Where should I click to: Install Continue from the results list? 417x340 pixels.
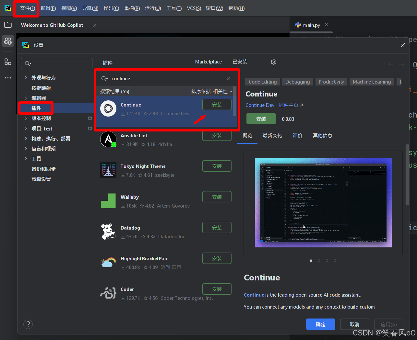pos(217,105)
